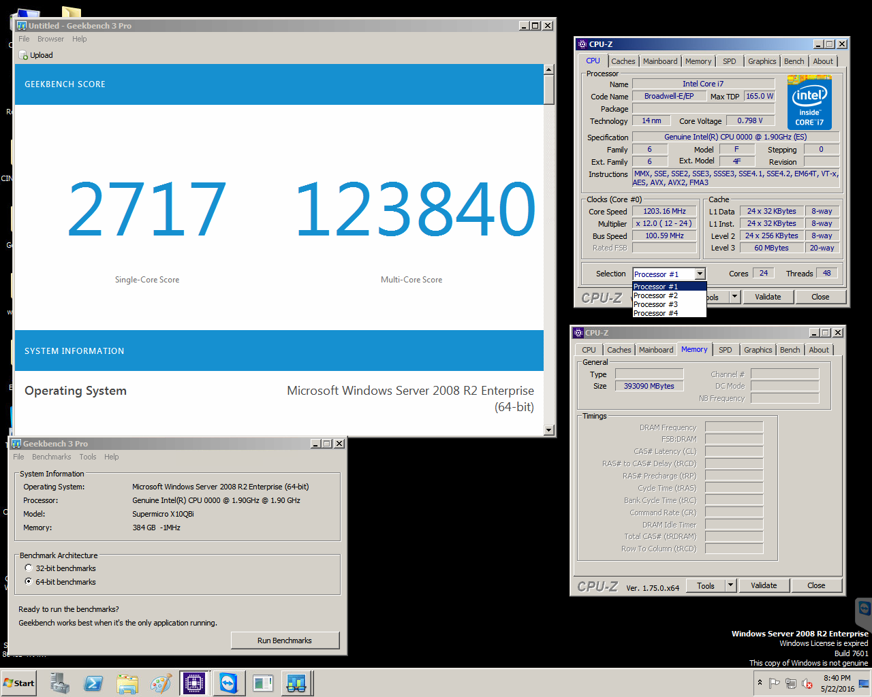Screen dimensions: 872x697
Task: Click the vertical scrollbar thumb in Geekbench results
Action: pyautogui.click(x=549, y=89)
